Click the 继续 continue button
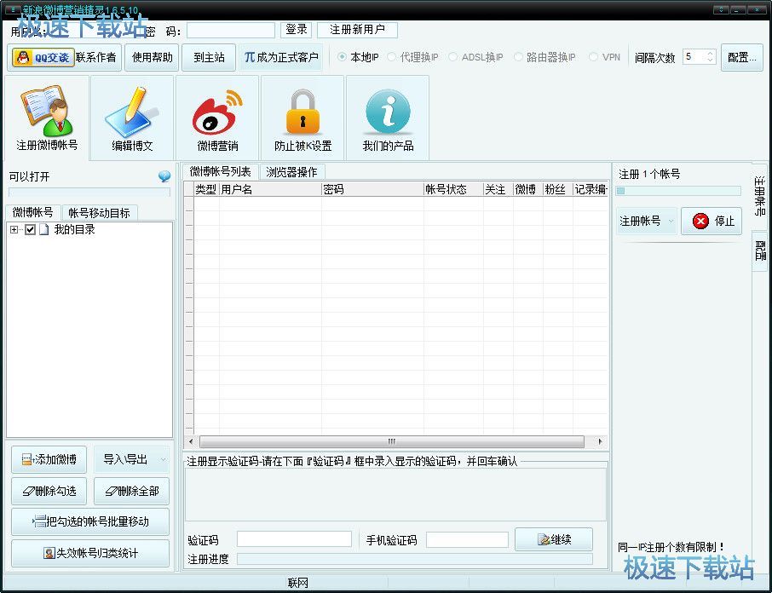This screenshot has height=593, width=772. (553, 539)
